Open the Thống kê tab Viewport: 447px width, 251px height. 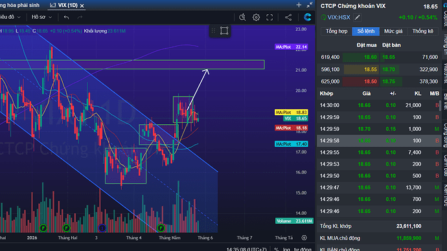pyautogui.click(x=423, y=31)
